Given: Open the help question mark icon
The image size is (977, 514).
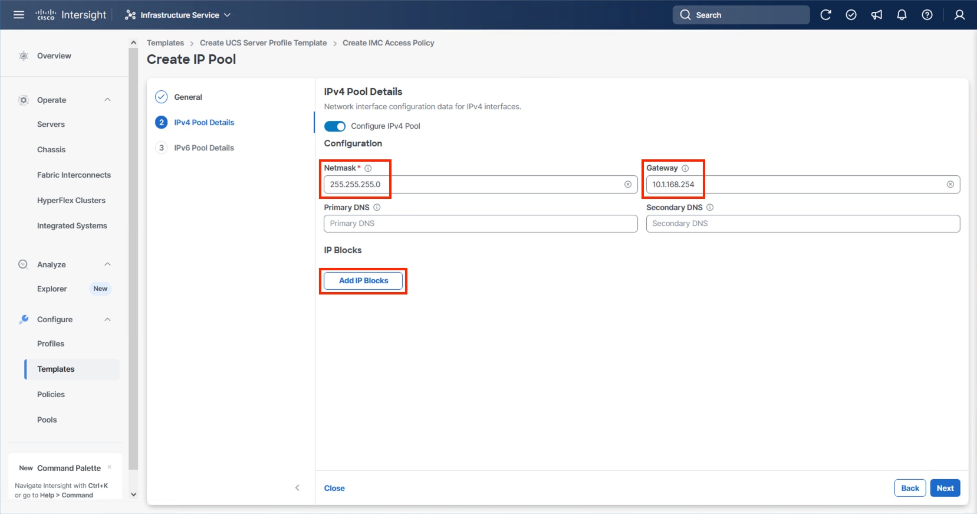Looking at the screenshot, I should pos(927,15).
